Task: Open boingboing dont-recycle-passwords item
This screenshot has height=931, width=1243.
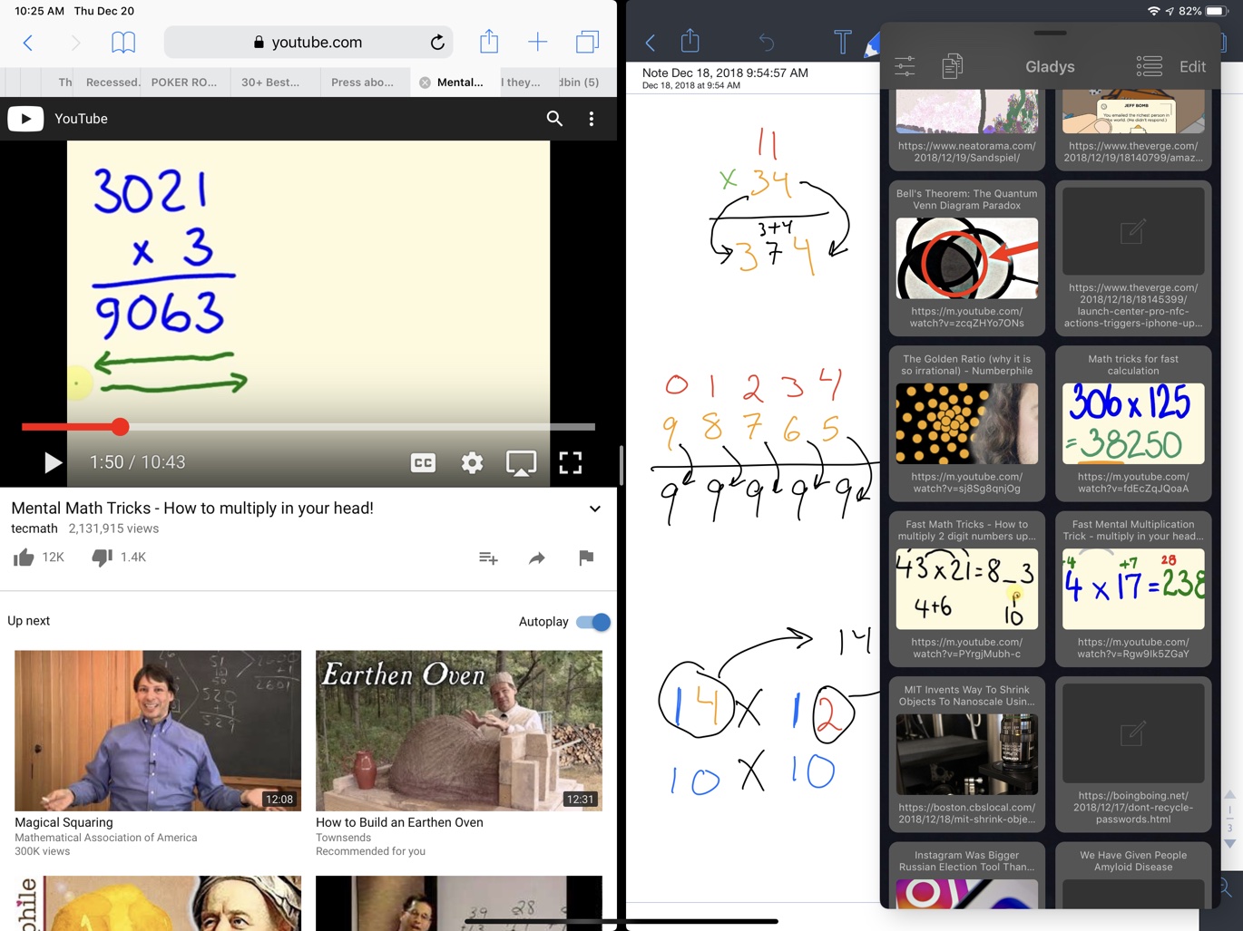Action: 1133,754
